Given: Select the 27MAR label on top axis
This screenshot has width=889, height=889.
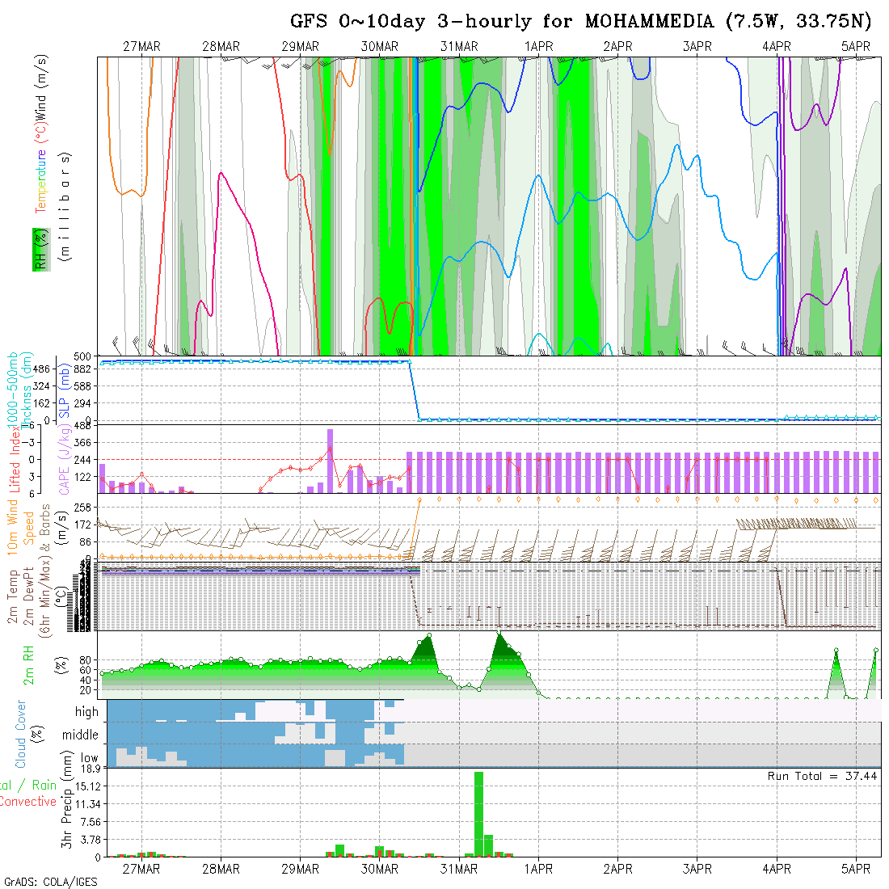Looking at the screenshot, I should 141,47.
